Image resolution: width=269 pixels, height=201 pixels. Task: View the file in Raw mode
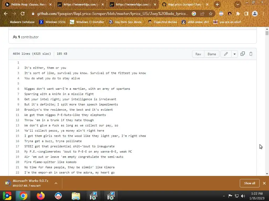[x=198, y=54]
